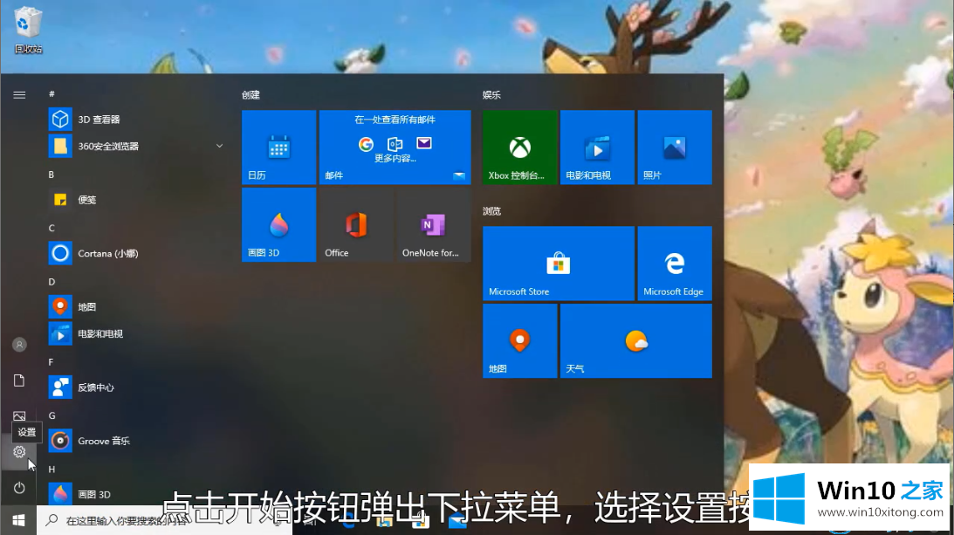The image size is (954, 535).
Task: Open the 地图 maps tile
Action: coord(519,341)
